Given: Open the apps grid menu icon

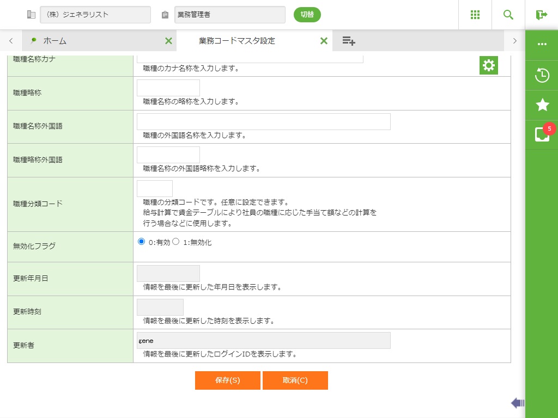Looking at the screenshot, I should (x=475, y=15).
